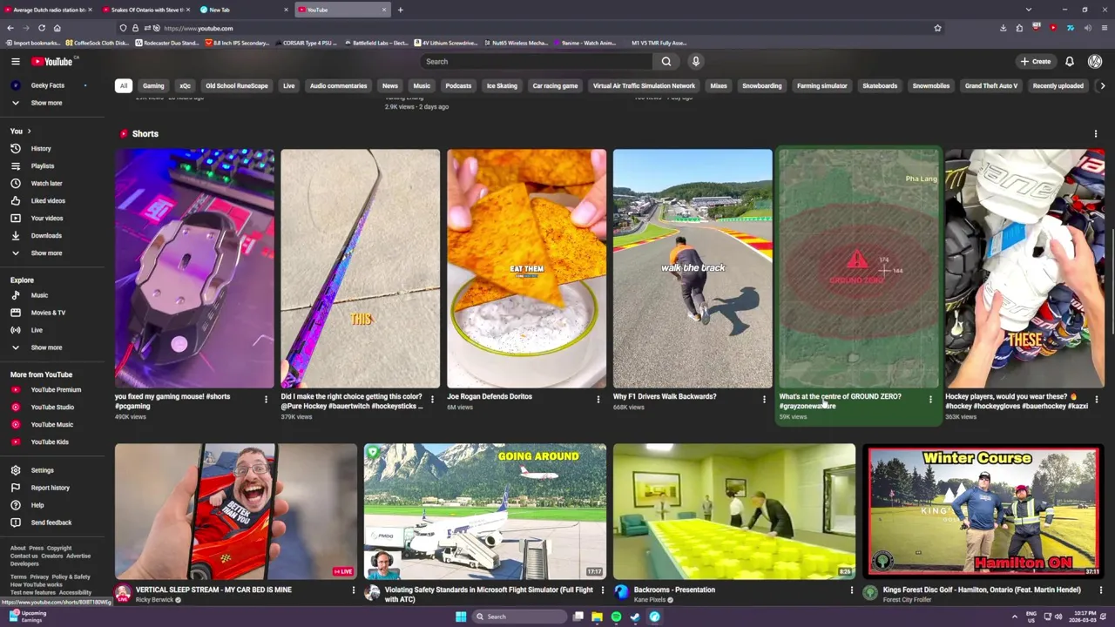Open YouTube Premium link

point(56,389)
